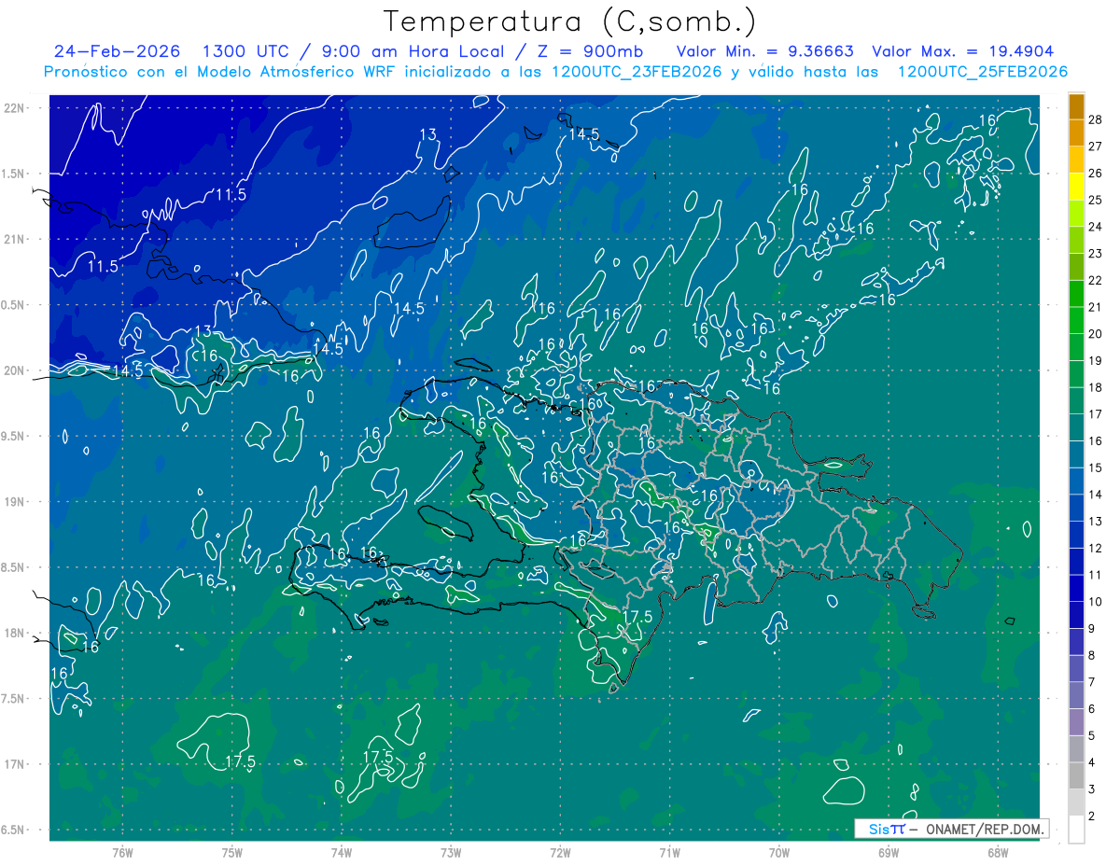Click the white swatch below legend value 2

point(1076,829)
